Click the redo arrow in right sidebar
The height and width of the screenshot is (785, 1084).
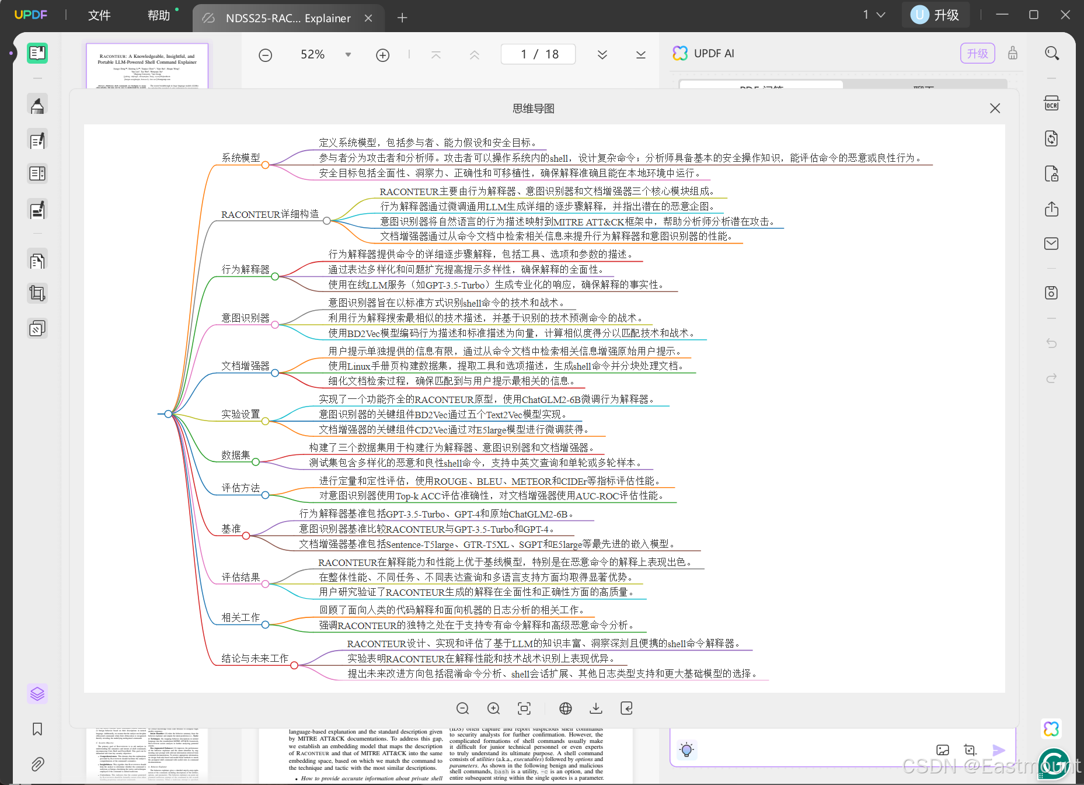1052,378
